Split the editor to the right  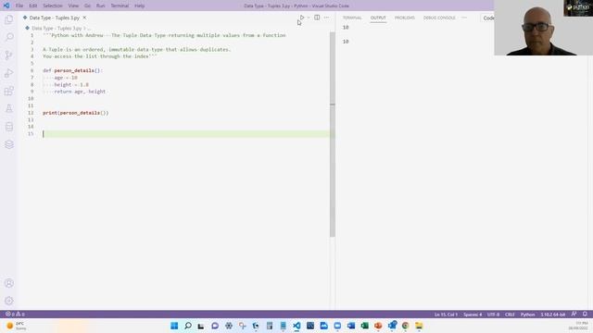coord(317,18)
